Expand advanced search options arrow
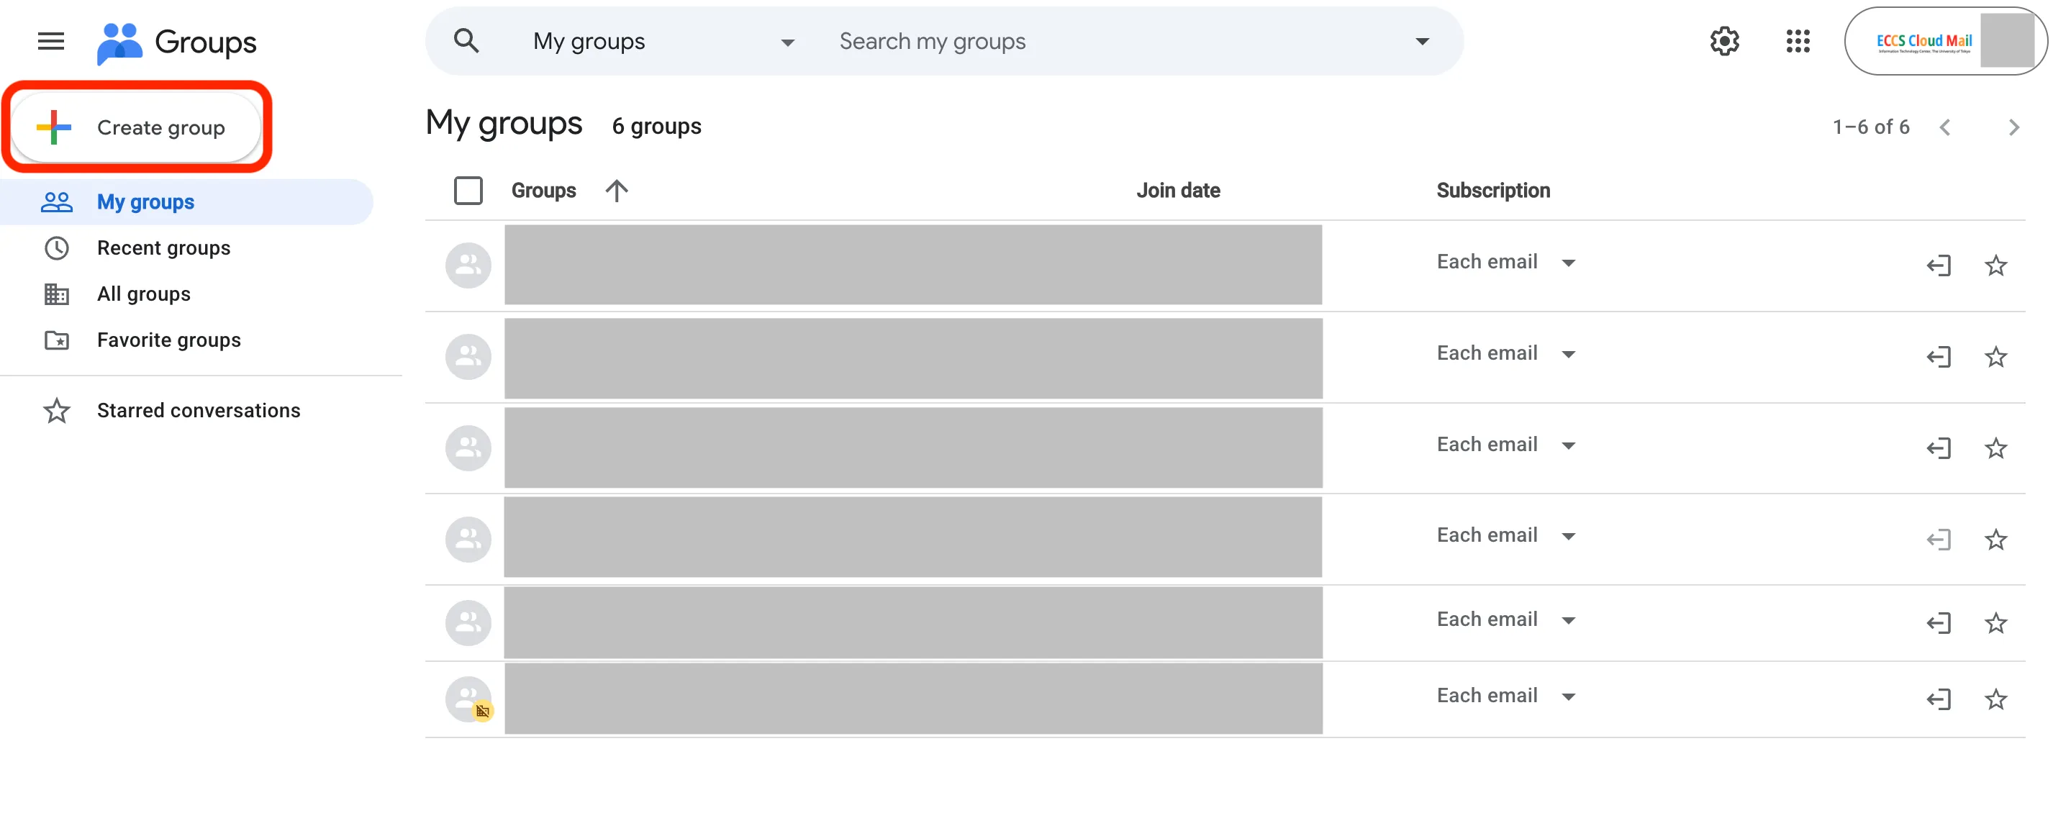Image resolution: width=2071 pixels, height=813 pixels. 1421,41
